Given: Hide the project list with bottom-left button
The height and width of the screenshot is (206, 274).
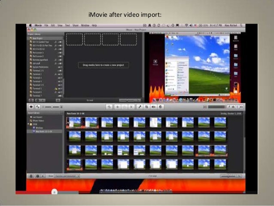Looking at the screenshot, I should pyautogui.click(x=31, y=100).
